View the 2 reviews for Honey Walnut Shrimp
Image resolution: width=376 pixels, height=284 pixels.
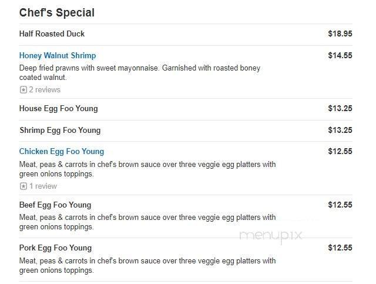(x=45, y=90)
